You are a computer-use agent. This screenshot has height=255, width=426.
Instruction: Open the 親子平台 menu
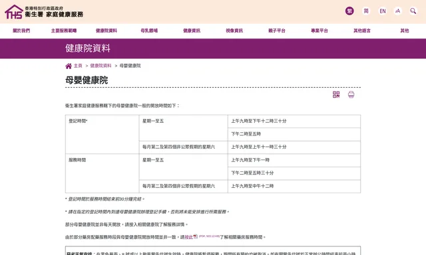tap(277, 31)
